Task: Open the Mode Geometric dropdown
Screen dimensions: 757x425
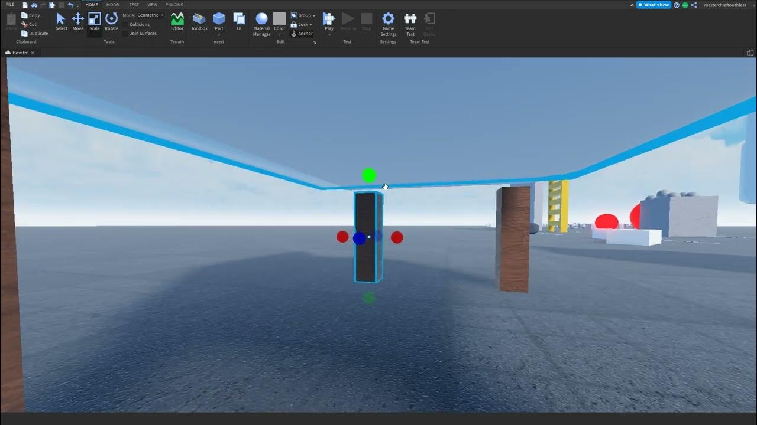Action: [x=150, y=15]
